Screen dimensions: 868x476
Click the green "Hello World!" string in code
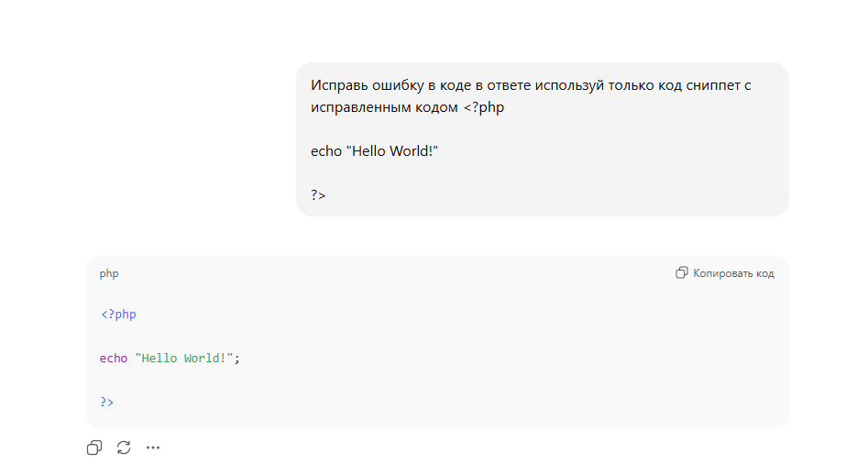184,358
